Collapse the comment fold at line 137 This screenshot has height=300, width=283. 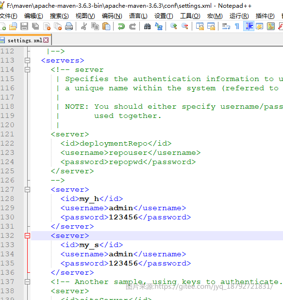coord(27,282)
